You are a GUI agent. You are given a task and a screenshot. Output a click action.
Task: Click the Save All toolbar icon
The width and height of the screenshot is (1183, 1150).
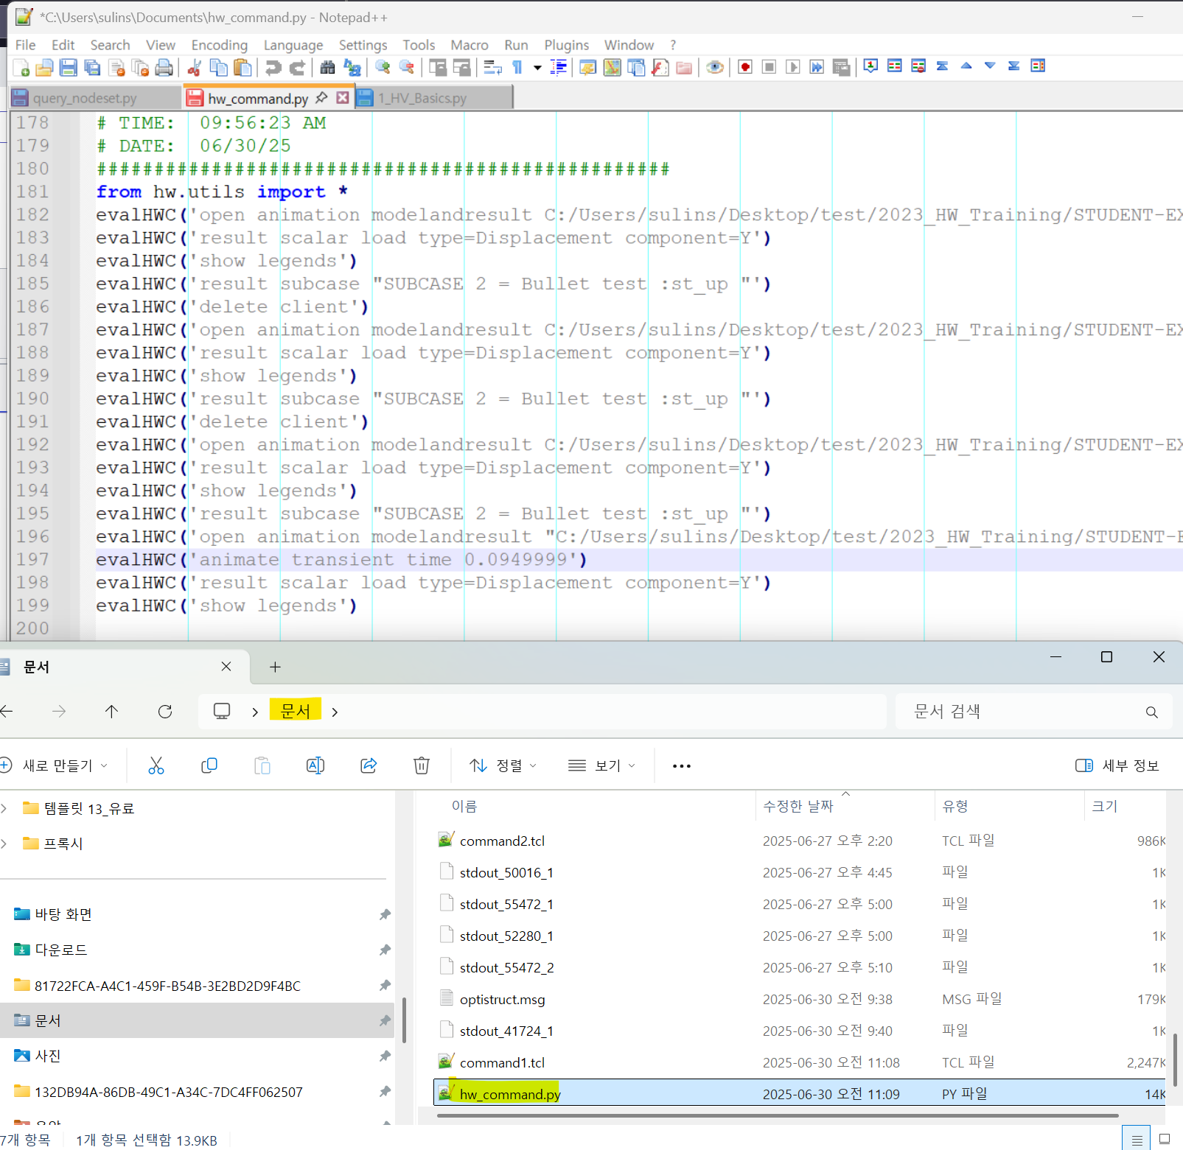(x=92, y=68)
